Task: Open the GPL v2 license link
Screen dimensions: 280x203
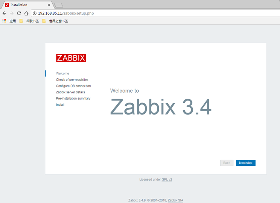Action: click(x=167, y=179)
